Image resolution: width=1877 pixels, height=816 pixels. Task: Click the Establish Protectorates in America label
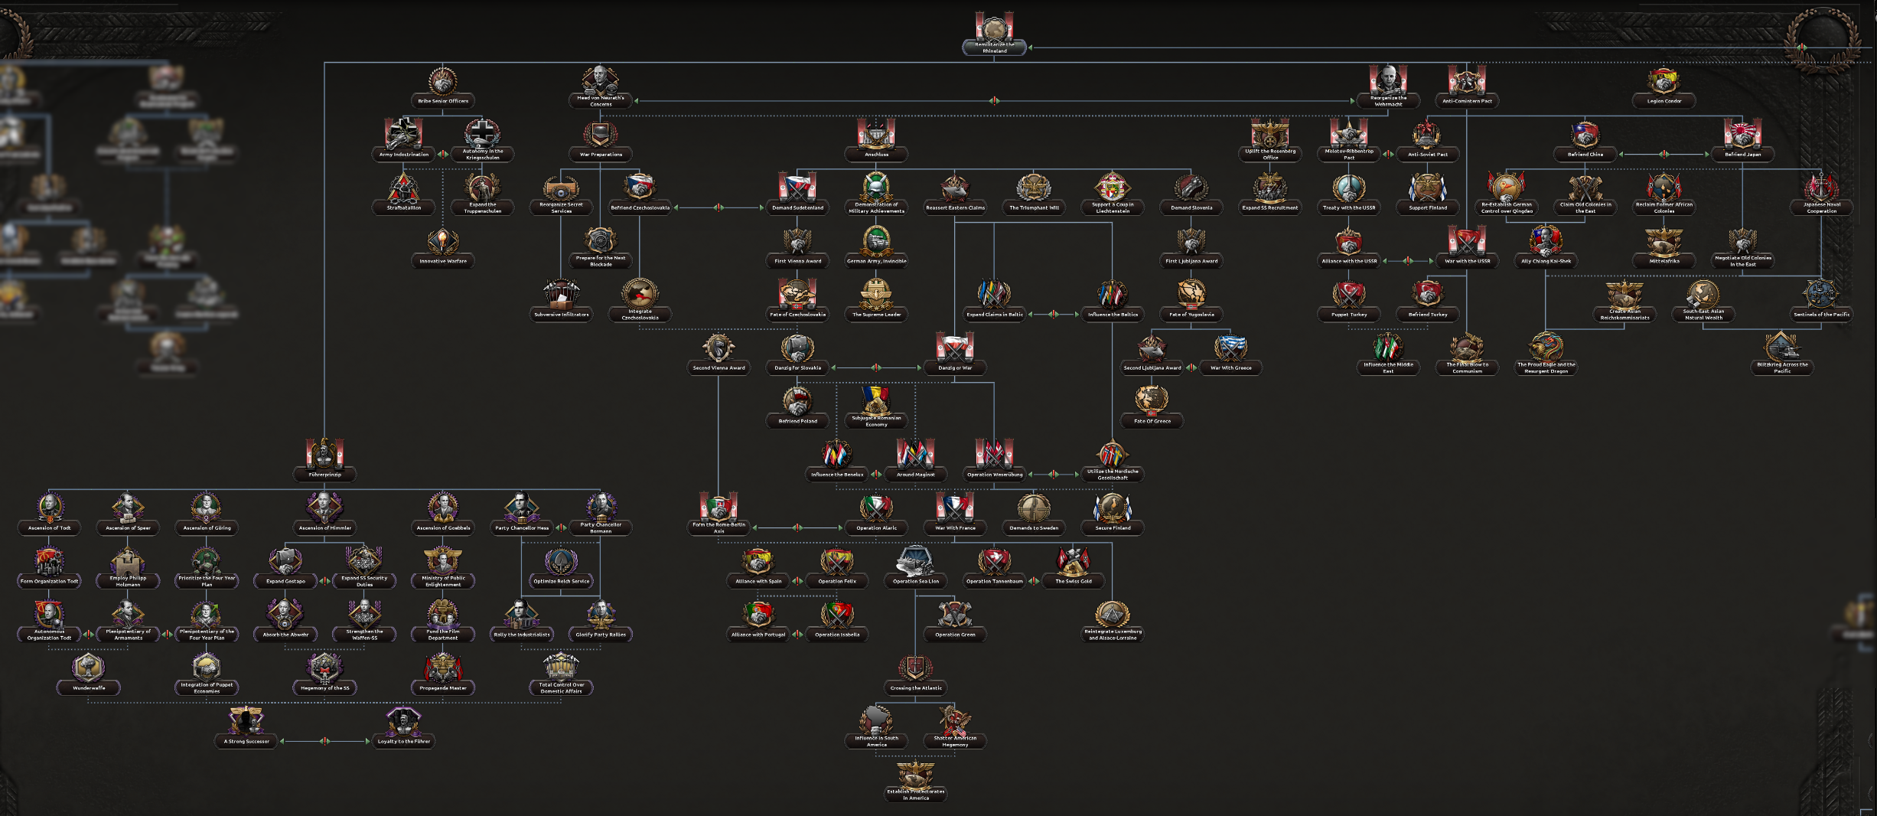[915, 795]
